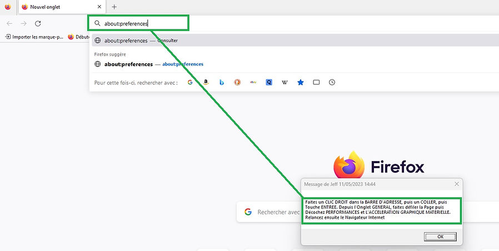The height and width of the screenshot is (251, 499).
Task: Select the Firefox suggère about:preferences result
Action: point(295,64)
